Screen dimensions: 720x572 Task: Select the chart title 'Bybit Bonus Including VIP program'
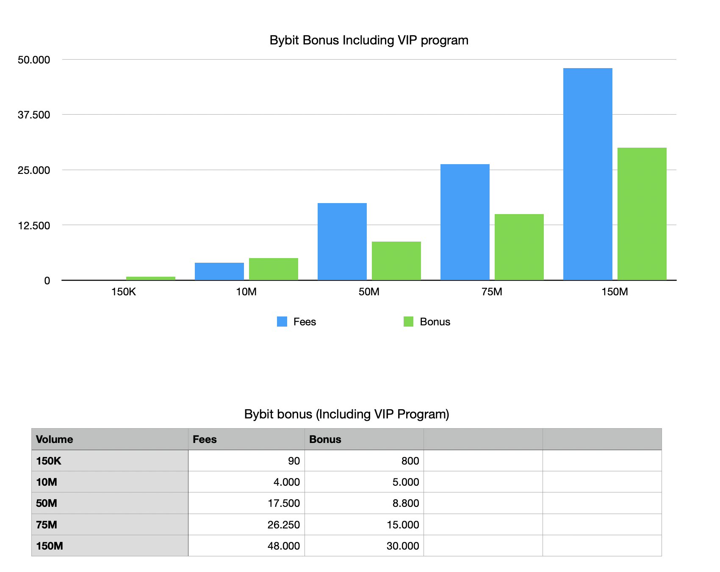pos(369,40)
